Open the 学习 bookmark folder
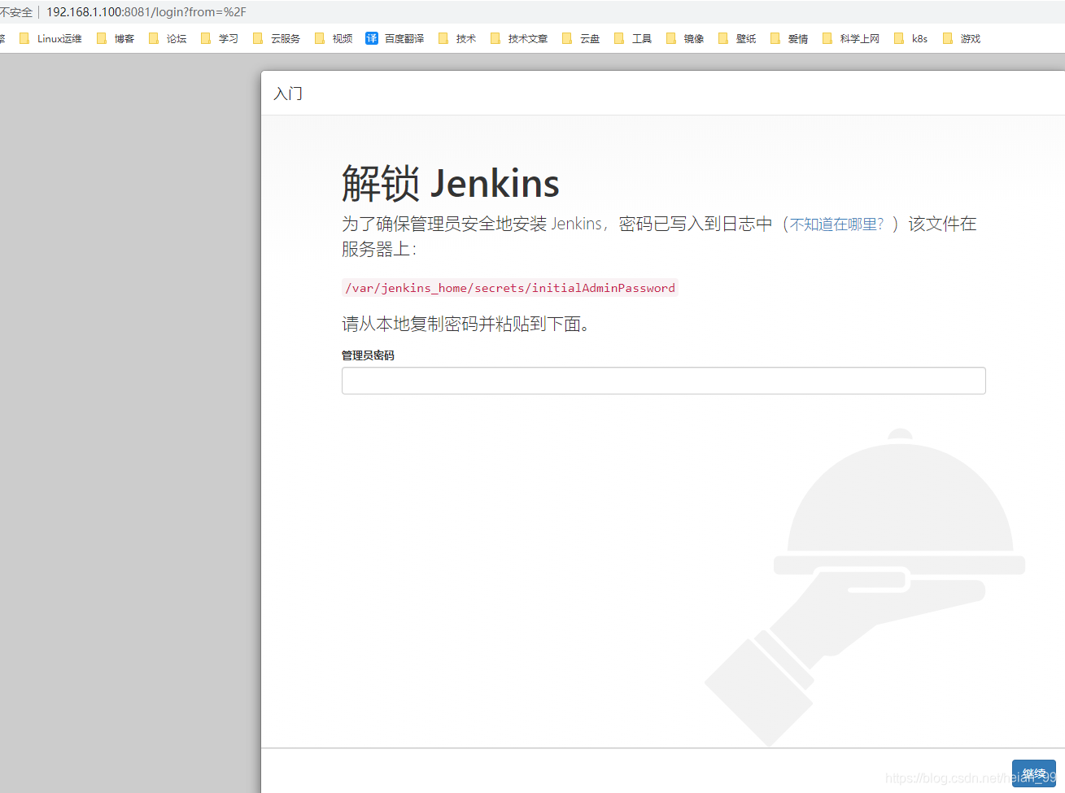 pos(220,38)
